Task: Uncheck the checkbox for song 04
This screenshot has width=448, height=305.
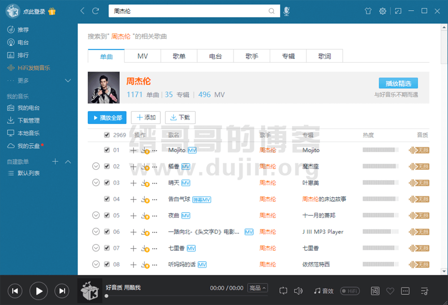Action: (x=107, y=199)
